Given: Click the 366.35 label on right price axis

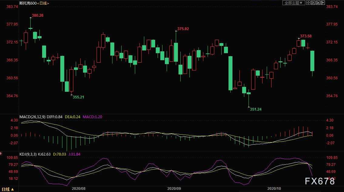Looking at the screenshot, I should coord(332,60).
